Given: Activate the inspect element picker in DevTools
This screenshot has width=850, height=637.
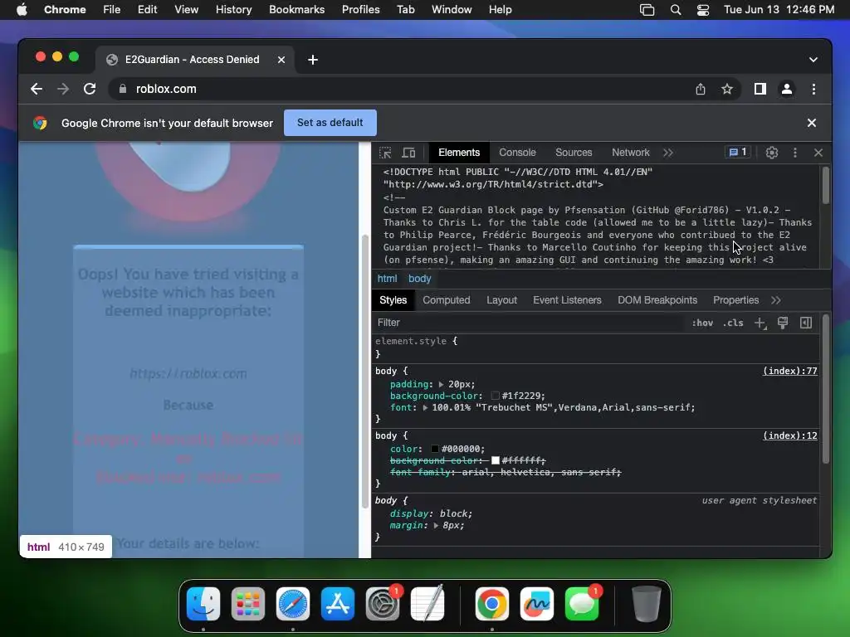Looking at the screenshot, I should [x=385, y=153].
